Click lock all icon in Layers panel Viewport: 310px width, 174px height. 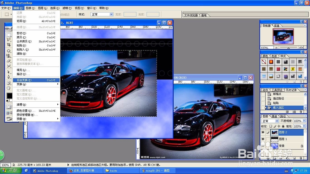click(x=283, y=126)
